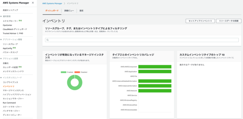243x119 pixels.
Task: Open ハイブリッドアクティベーション in sidebar
Action: tap(17, 94)
